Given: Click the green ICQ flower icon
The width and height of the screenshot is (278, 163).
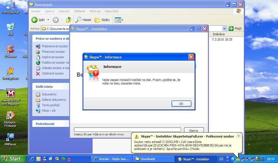Looking at the screenshot, I should [63, 159].
